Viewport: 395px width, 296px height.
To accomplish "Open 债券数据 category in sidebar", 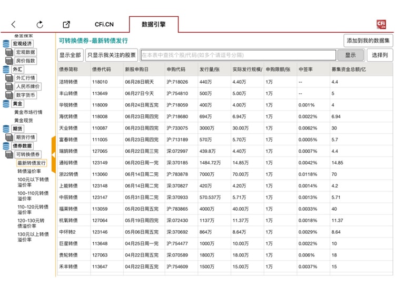I will pos(23,146).
